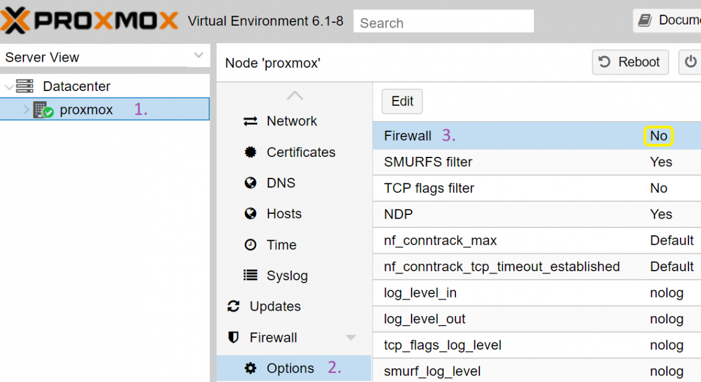The image size is (701, 382).
Task: Select the Firewall shield icon
Action: point(233,337)
